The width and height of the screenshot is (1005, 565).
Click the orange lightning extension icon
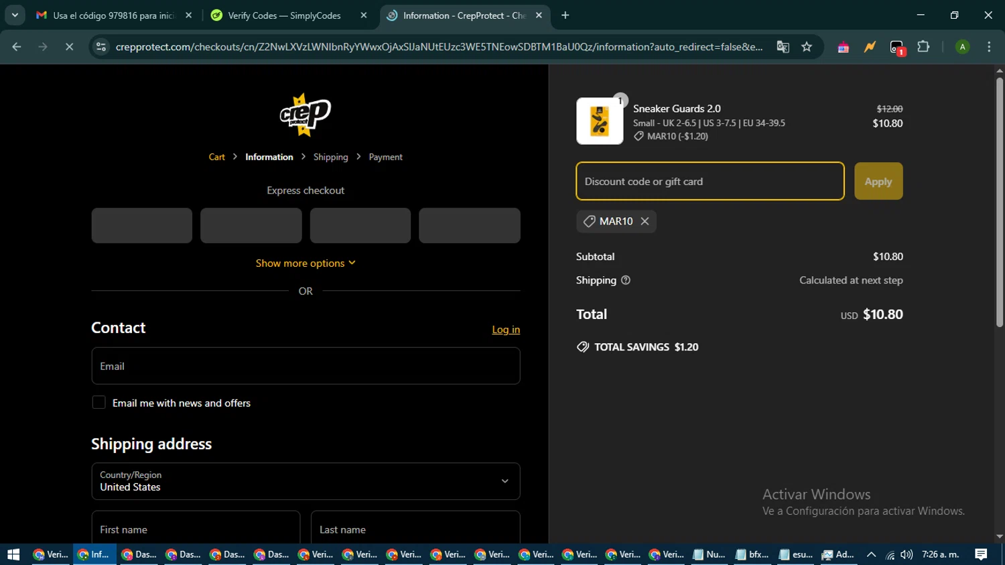point(870,47)
